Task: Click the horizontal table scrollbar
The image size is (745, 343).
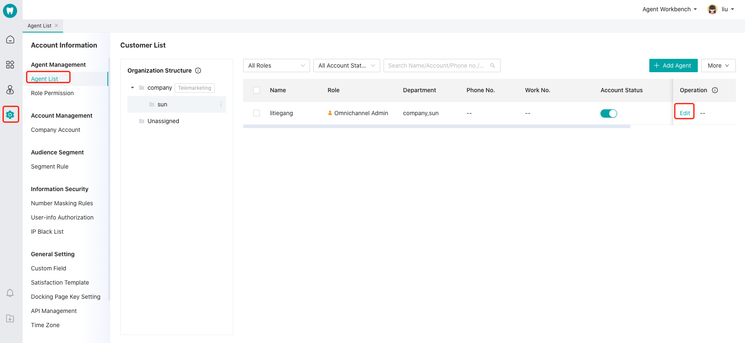Action: coord(437,126)
